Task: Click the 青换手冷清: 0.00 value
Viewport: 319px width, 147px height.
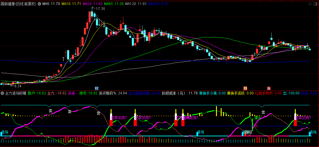Action: click(212, 93)
